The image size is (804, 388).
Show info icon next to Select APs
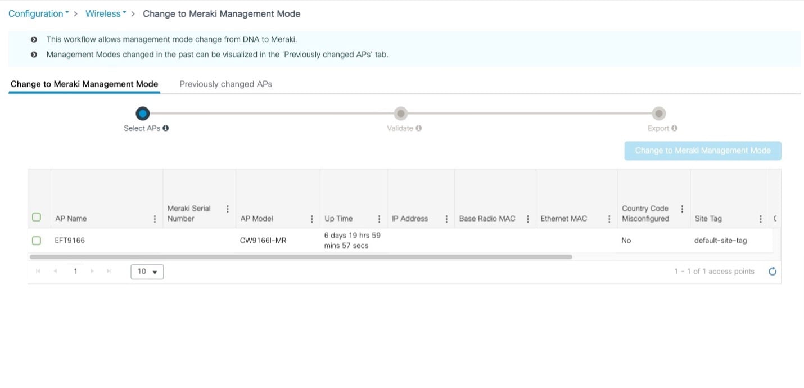click(166, 128)
